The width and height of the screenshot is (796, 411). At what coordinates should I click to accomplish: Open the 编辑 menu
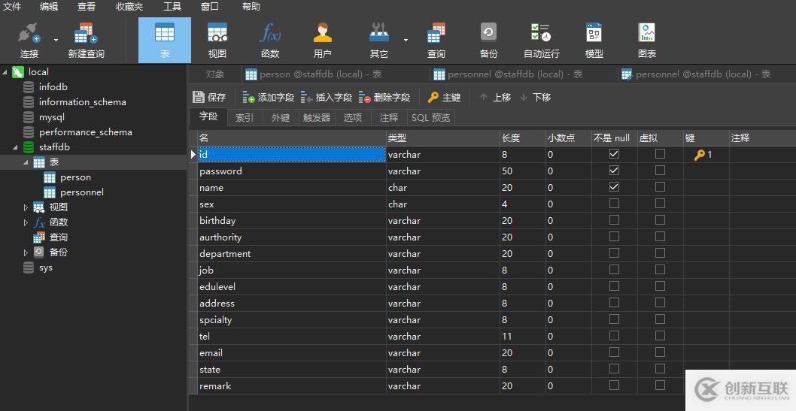point(49,7)
